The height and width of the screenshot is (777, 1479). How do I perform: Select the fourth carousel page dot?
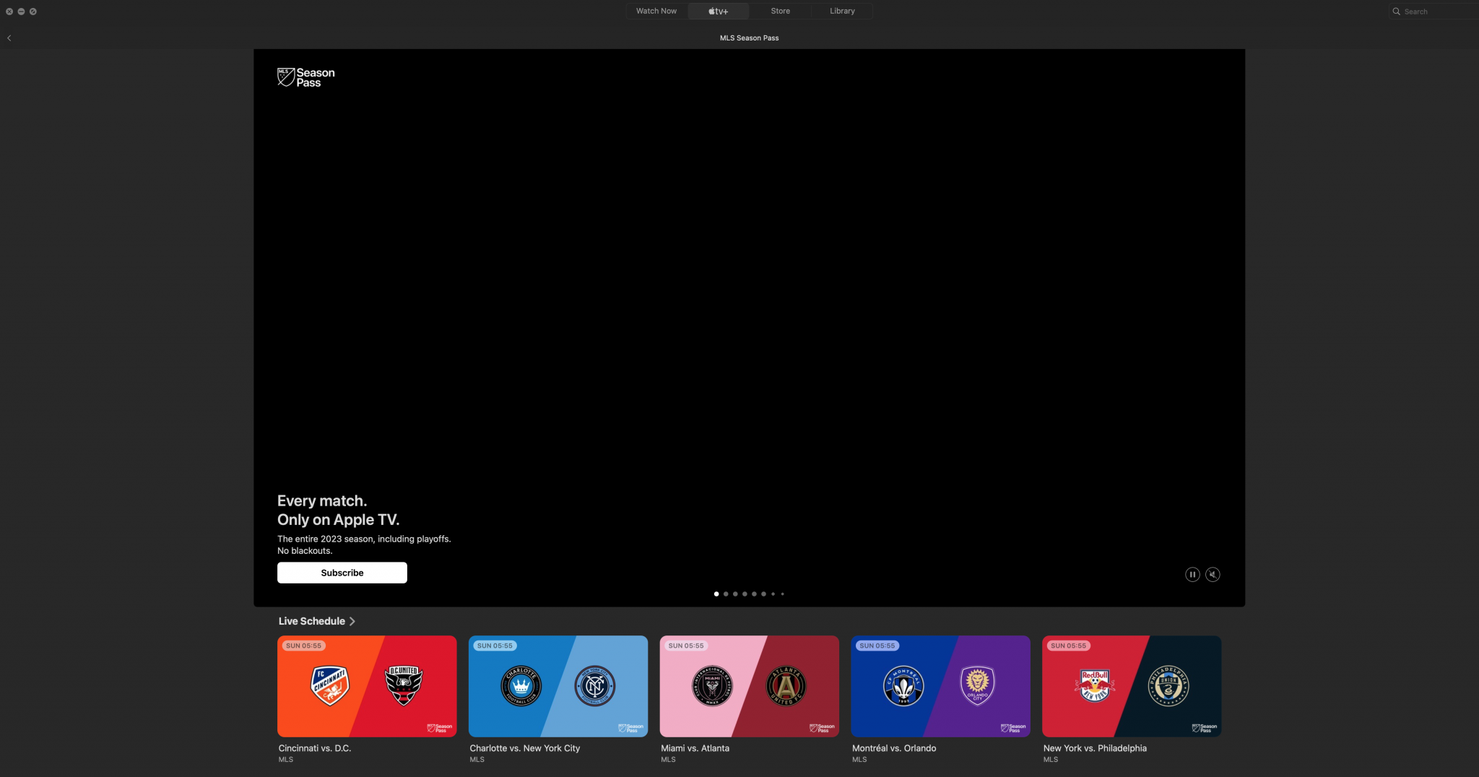[x=745, y=594]
